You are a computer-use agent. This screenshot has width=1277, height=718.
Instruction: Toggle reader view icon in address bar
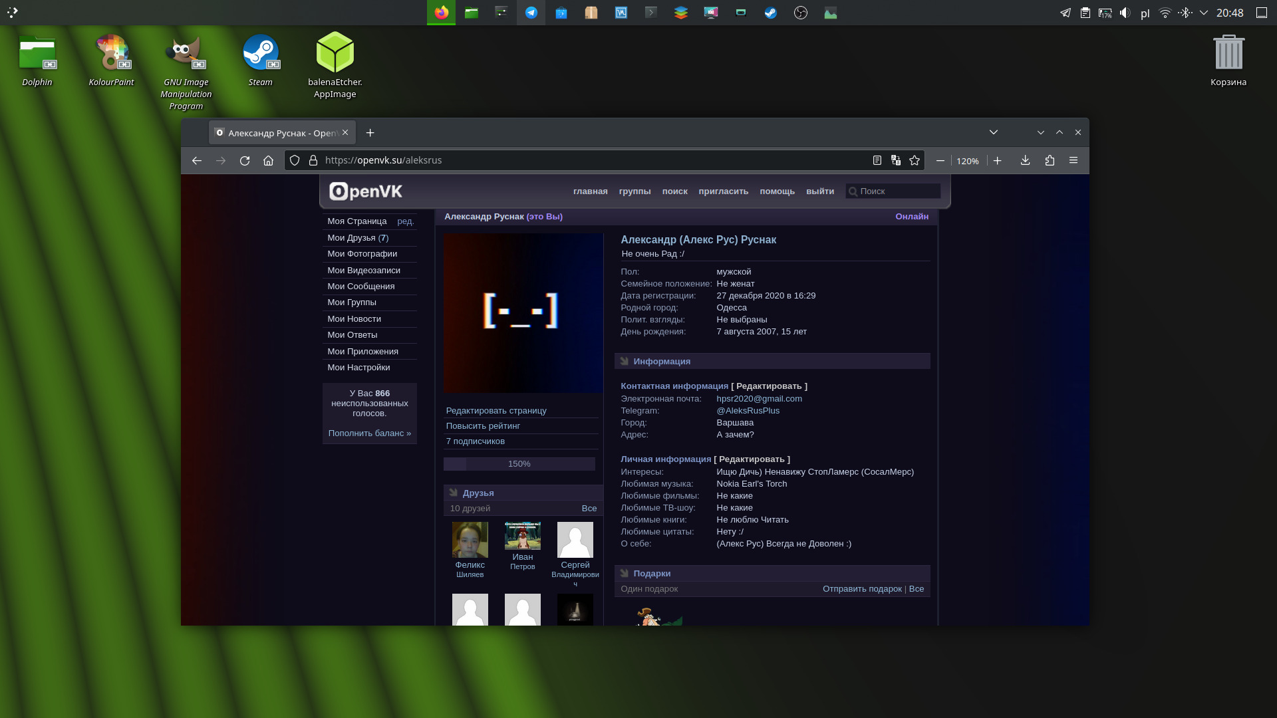877,161
